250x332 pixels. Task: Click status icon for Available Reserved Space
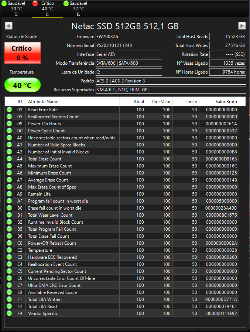(9, 292)
